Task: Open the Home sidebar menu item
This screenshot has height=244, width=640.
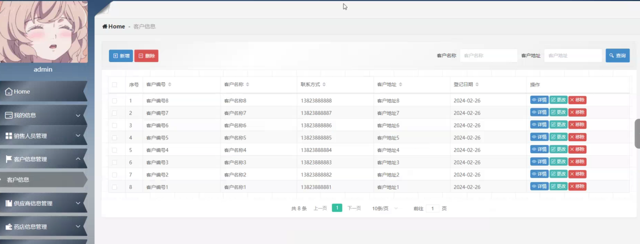Action: click(x=43, y=92)
